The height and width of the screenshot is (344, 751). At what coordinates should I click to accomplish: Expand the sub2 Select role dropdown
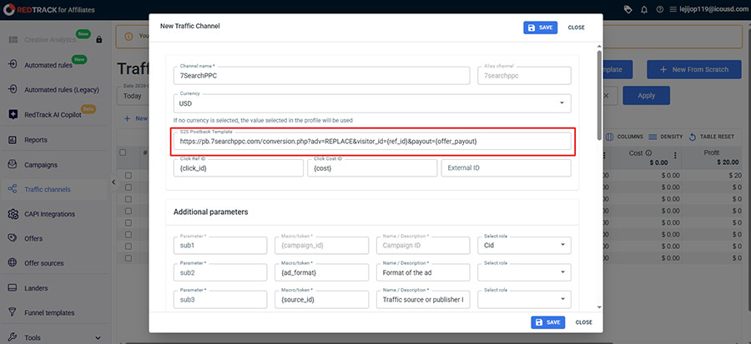click(523, 272)
